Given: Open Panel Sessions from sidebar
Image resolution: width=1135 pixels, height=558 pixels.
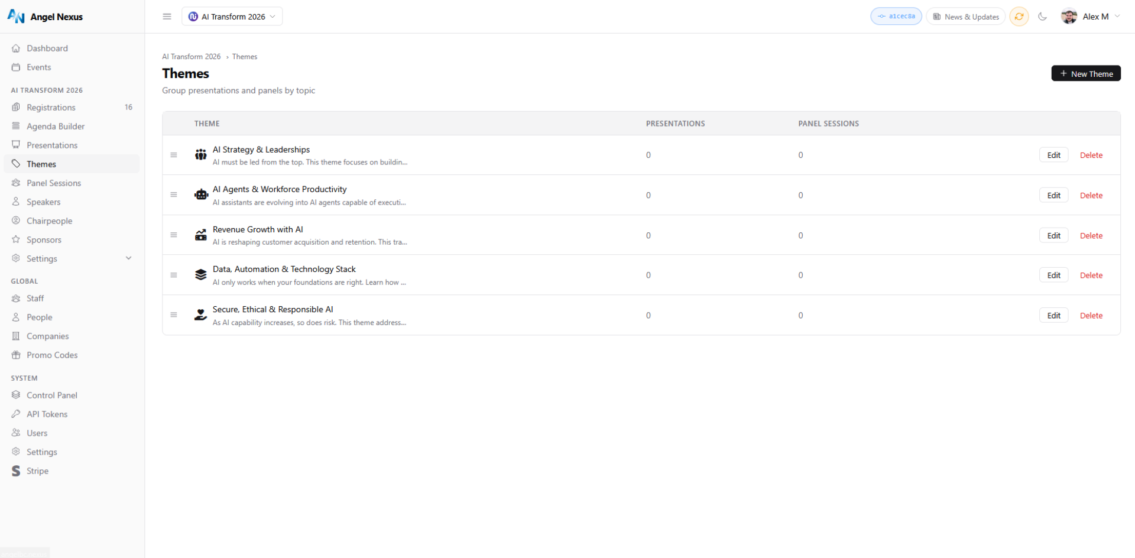Looking at the screenshot, I should [54, 183].
